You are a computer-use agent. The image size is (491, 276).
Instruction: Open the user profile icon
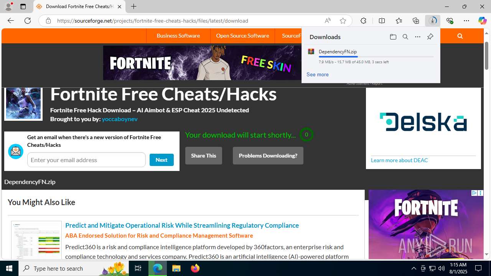pos(8,7)
